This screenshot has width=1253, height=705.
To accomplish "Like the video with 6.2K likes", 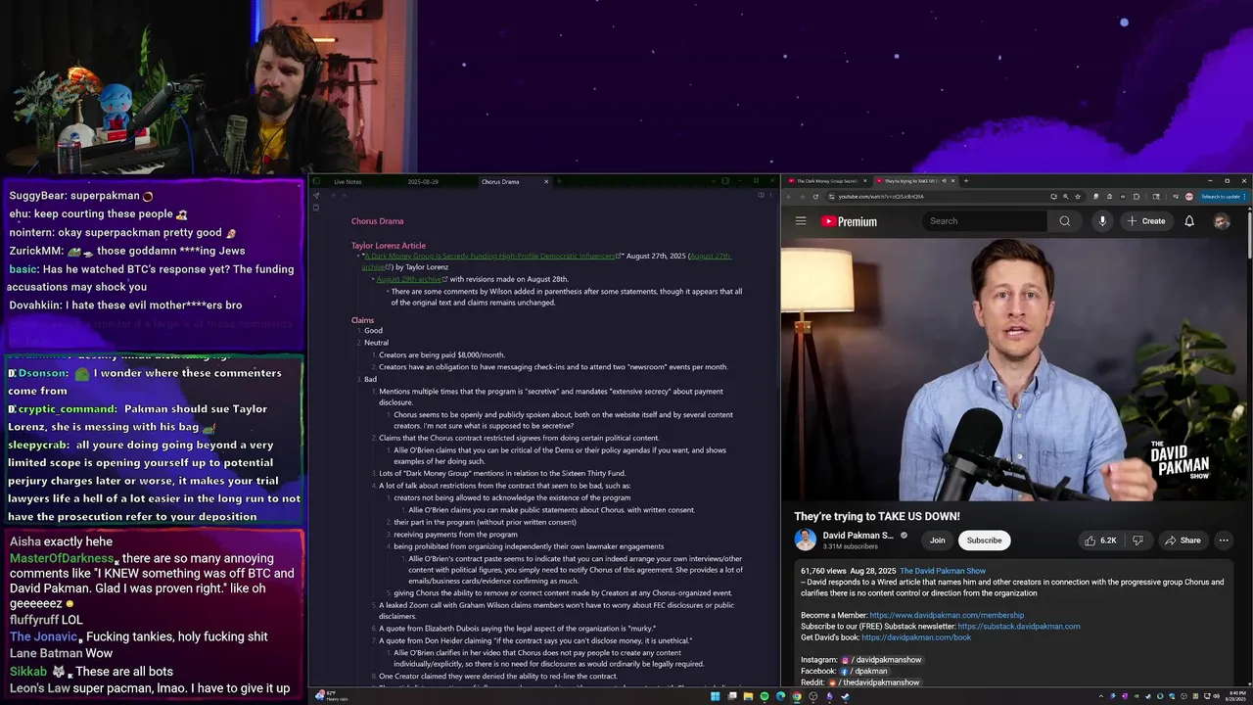I will 1100,540.
